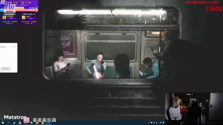Open taskbar search magnifier
The height and width of the screenshot is (125, 223).
click(x=8, y=123)
